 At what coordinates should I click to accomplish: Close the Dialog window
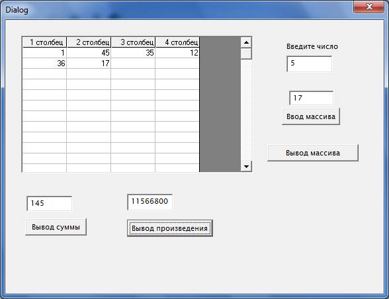[369, 7]
